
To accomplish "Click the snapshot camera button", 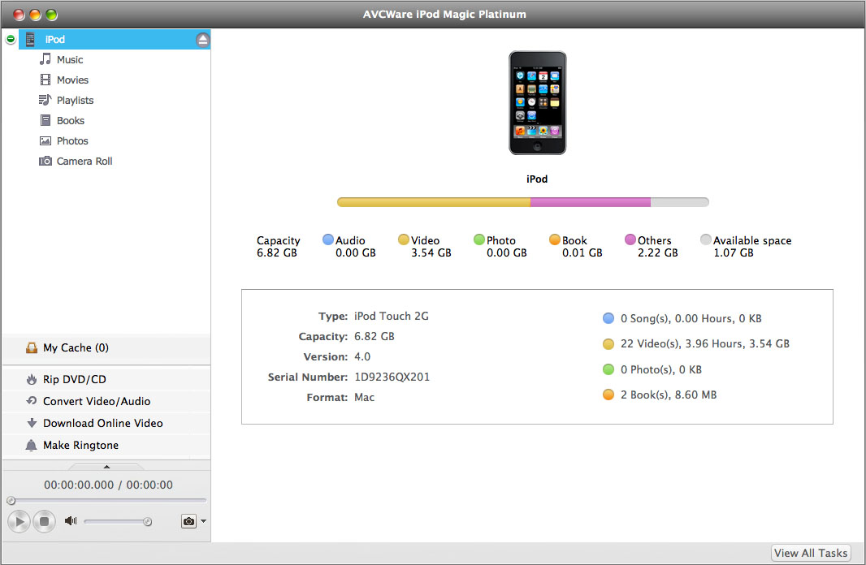I will (189, 521).
